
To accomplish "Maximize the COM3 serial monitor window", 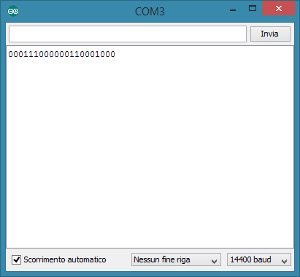I will (253, 9).
